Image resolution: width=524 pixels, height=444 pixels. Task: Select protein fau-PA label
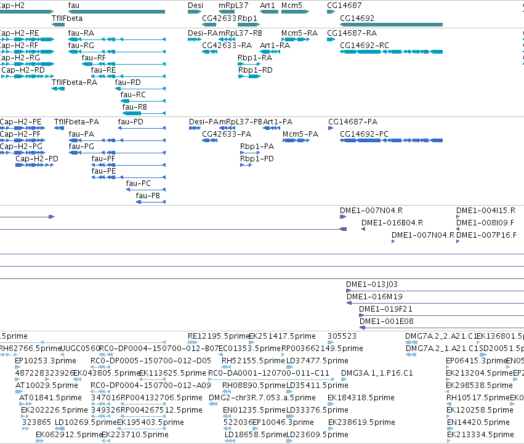(x=81, y=134)
